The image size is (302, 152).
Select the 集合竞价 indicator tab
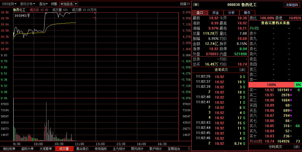(x=83, y=149)
